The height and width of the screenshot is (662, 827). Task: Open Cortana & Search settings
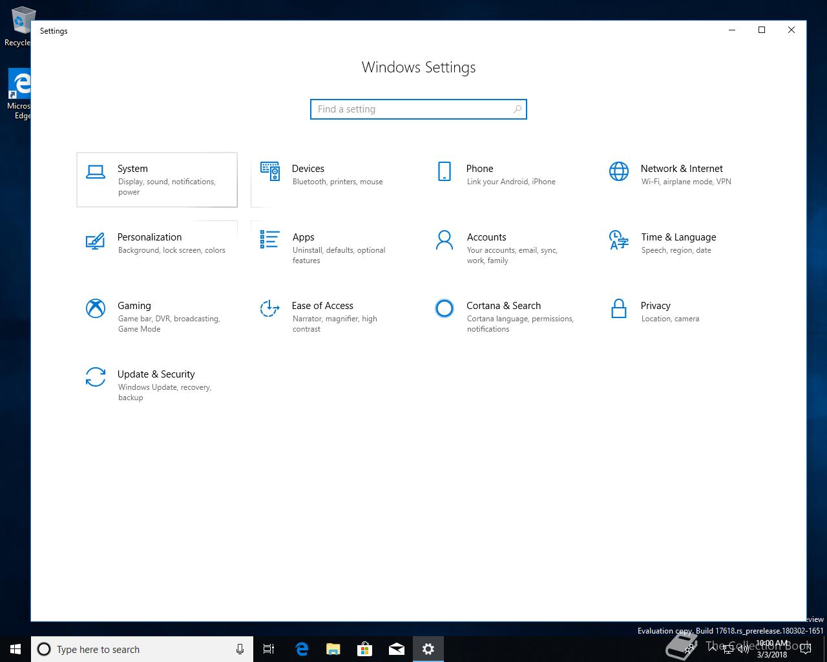coord(506,317)
